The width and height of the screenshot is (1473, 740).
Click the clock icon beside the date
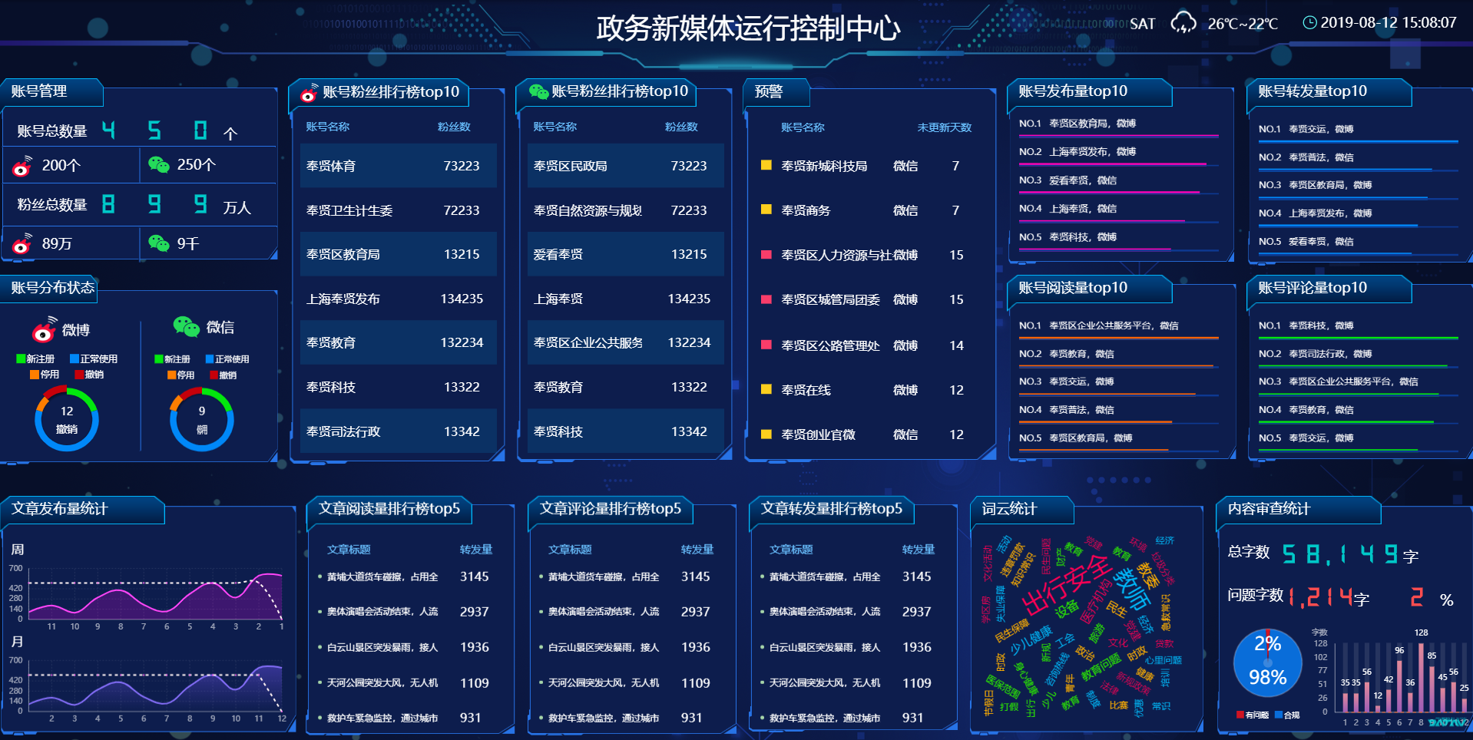point(1309,23)
